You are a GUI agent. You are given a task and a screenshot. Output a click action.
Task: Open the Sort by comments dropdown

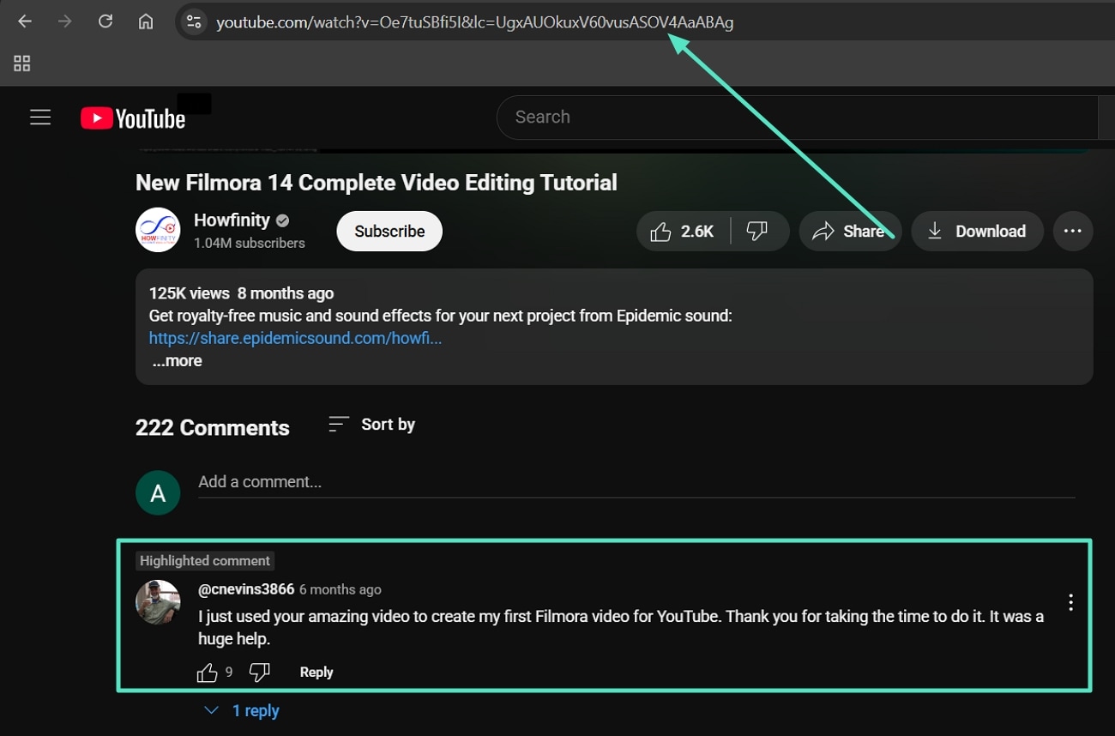coord(371,425)
